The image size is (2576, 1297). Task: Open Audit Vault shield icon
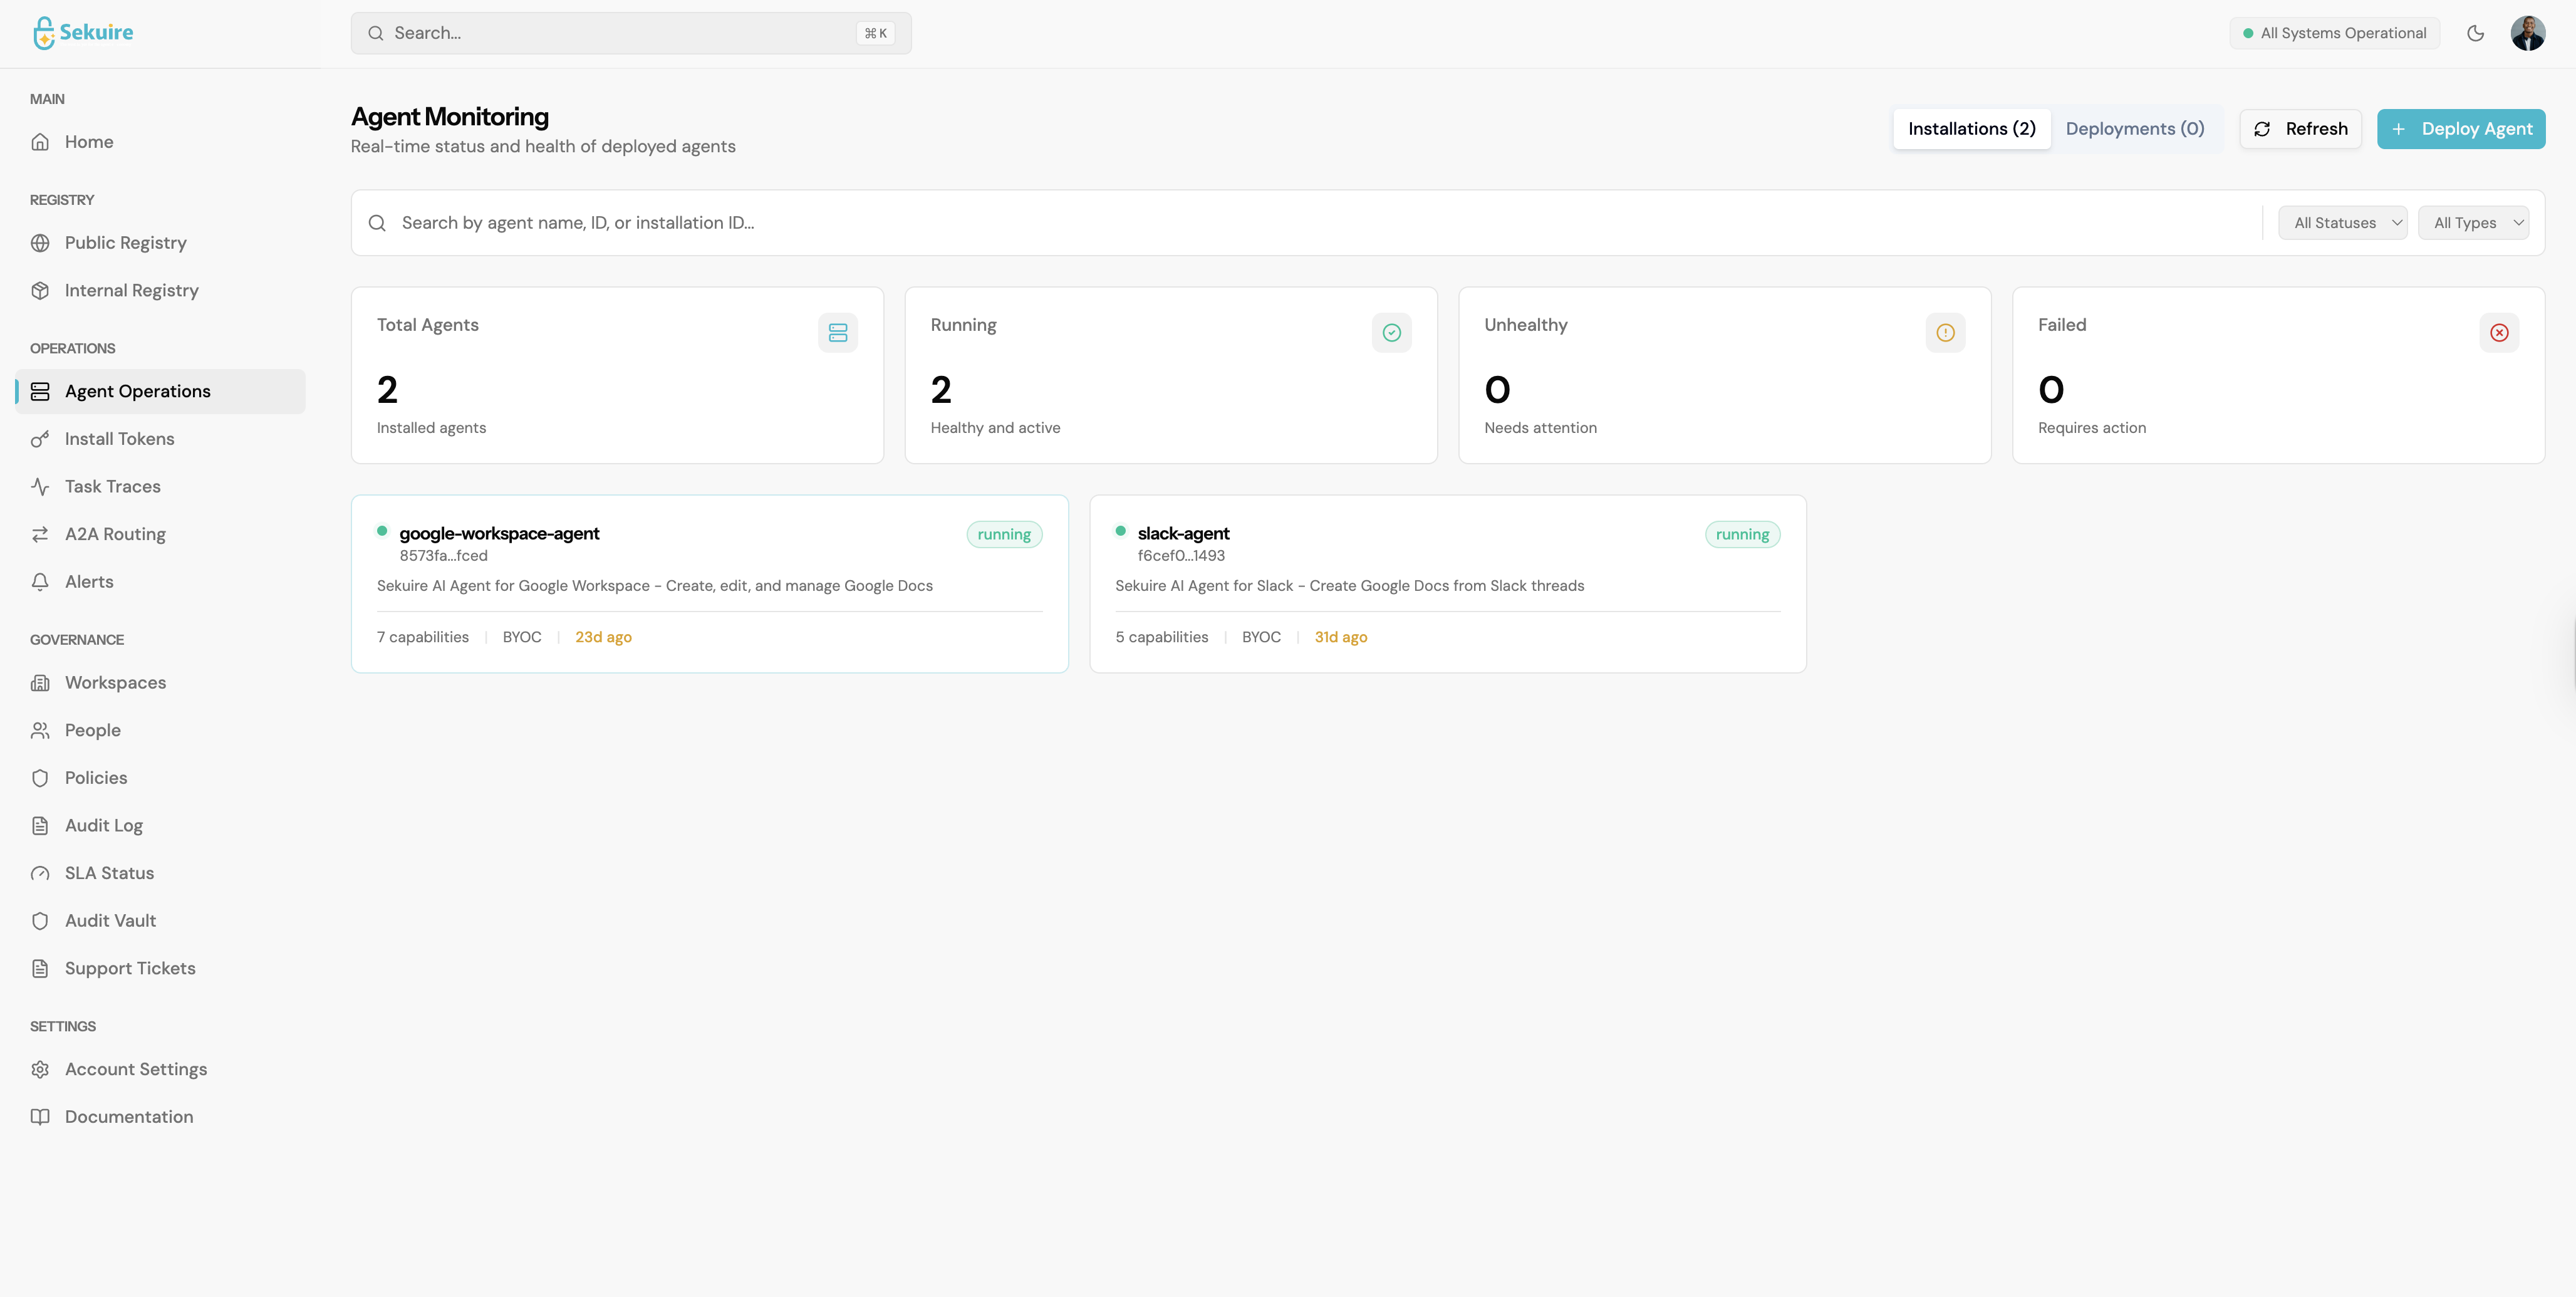pos(40,920)
